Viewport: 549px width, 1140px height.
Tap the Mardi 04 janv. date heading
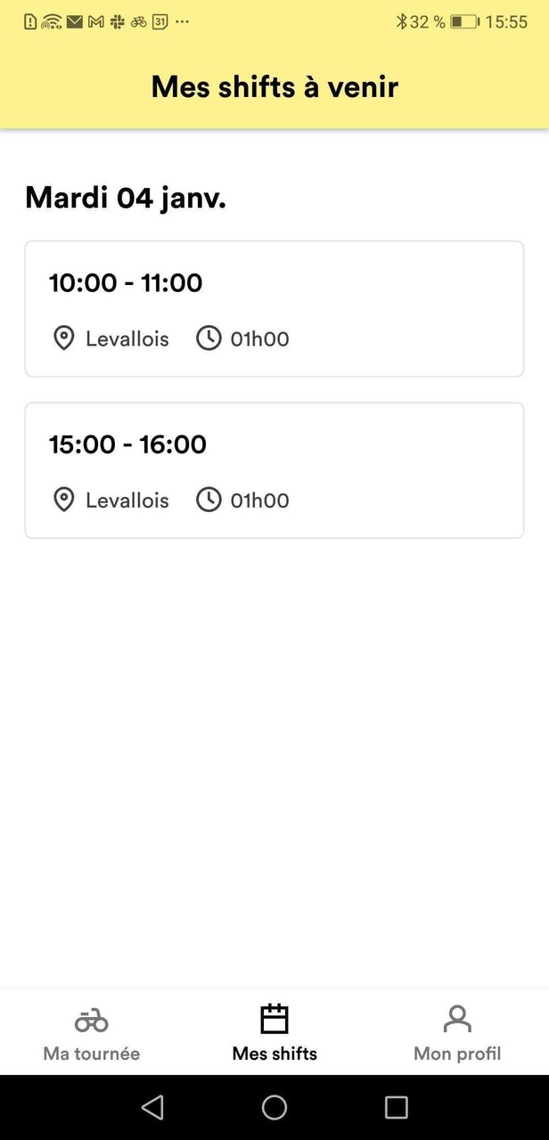click(126, 198)
